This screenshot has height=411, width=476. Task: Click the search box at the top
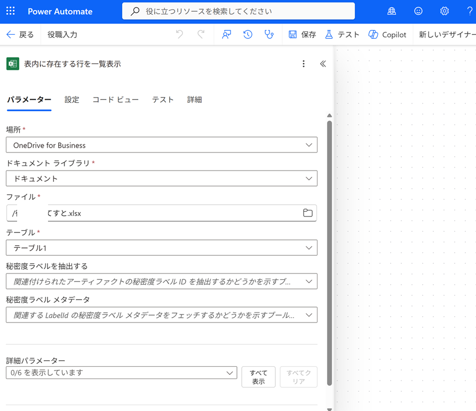238,11
